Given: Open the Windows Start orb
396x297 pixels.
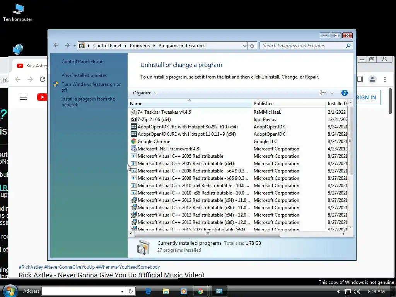Looking at the screenshot, I should (x=10, y=291).
